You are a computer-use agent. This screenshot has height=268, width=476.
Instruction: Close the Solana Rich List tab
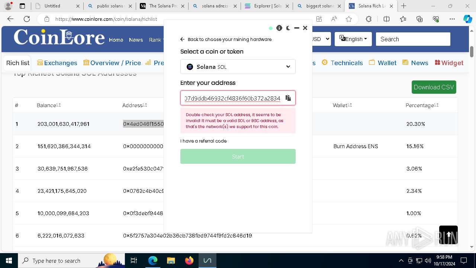[391, 6]
